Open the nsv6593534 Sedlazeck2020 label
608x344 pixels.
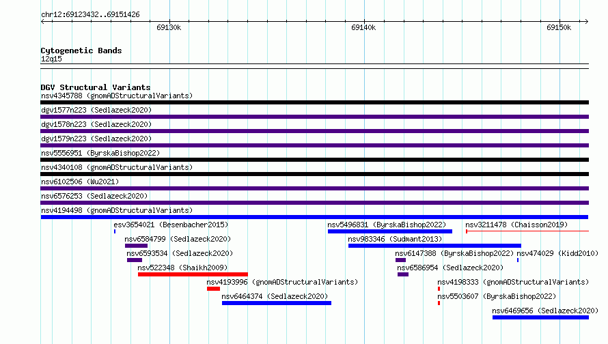click(180, 253)
